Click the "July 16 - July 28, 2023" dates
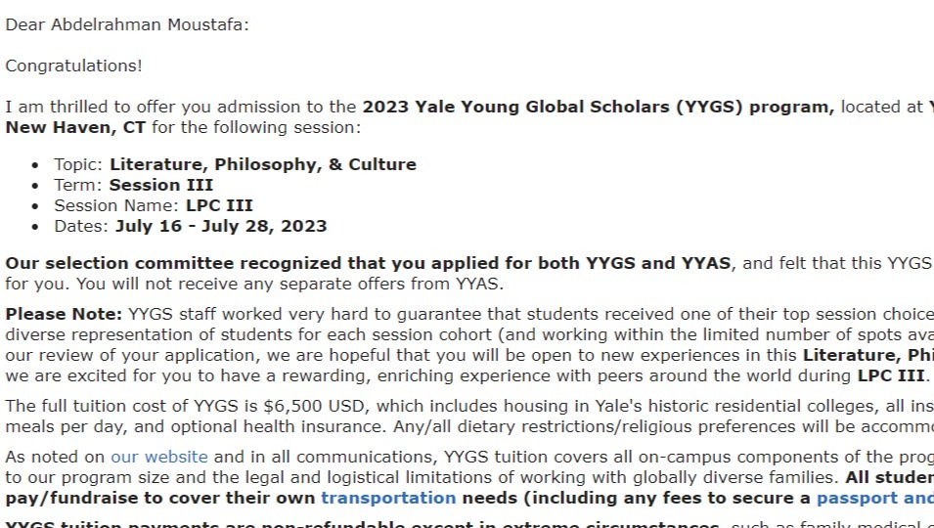 (221, 226)
